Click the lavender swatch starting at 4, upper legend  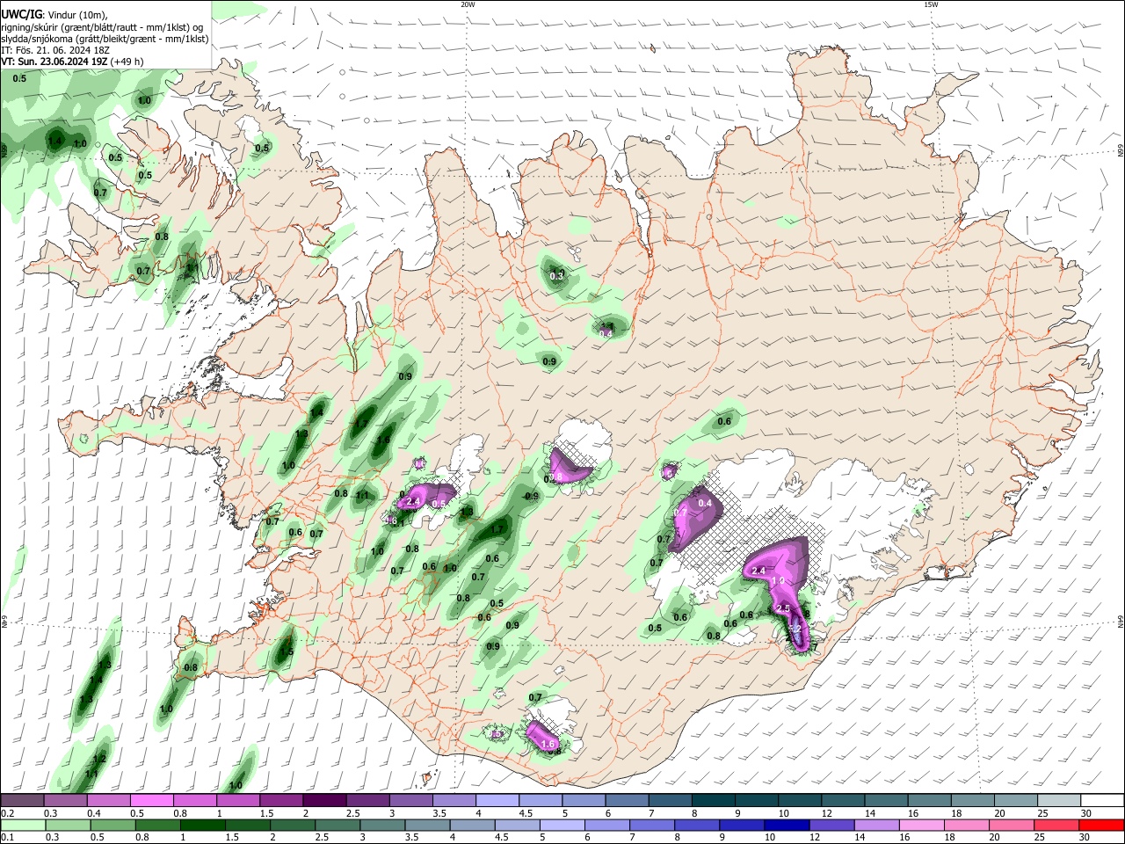pyautogui.click(x=496, y=801)
